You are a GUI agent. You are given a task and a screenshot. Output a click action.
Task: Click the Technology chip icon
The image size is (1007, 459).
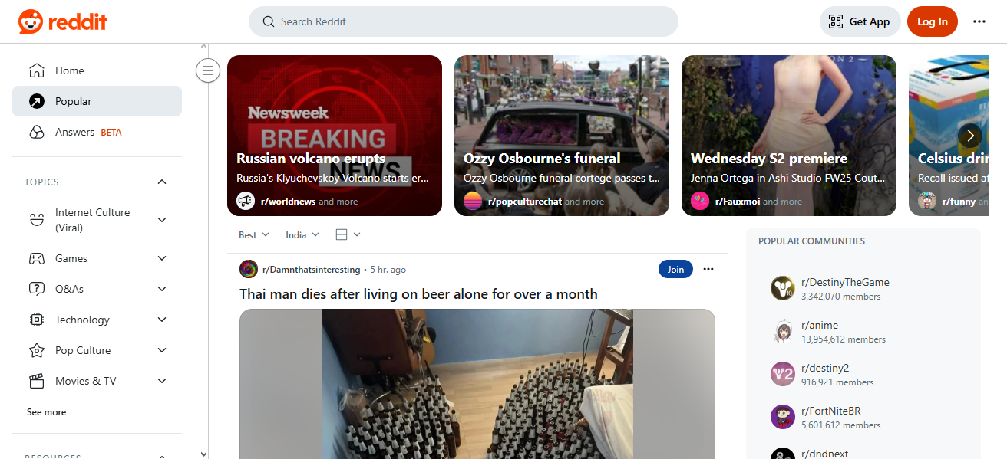coord(36,320)
